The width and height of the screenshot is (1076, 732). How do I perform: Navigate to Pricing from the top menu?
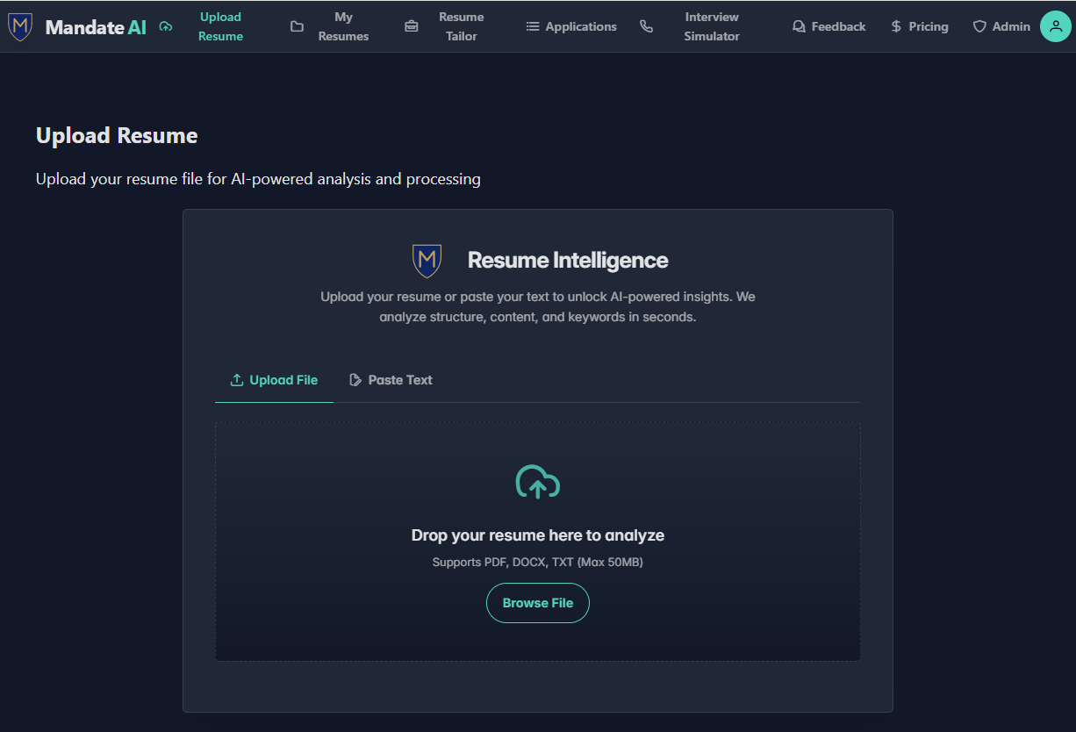click(926, 26)
